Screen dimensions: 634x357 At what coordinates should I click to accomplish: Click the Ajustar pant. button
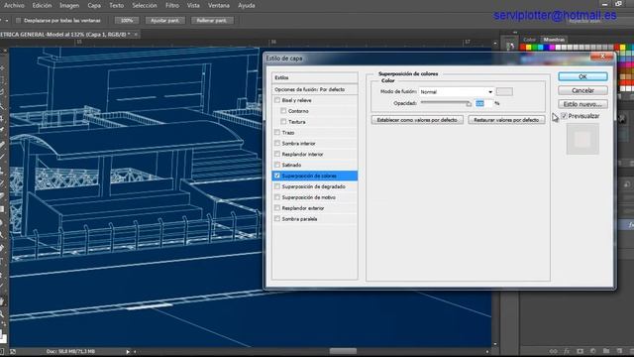point(165,20)
